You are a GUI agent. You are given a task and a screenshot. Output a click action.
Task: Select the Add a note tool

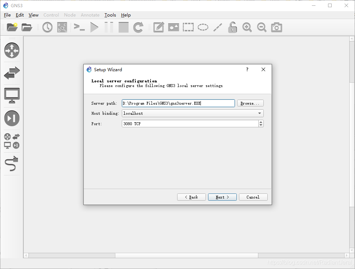(159, 27)
